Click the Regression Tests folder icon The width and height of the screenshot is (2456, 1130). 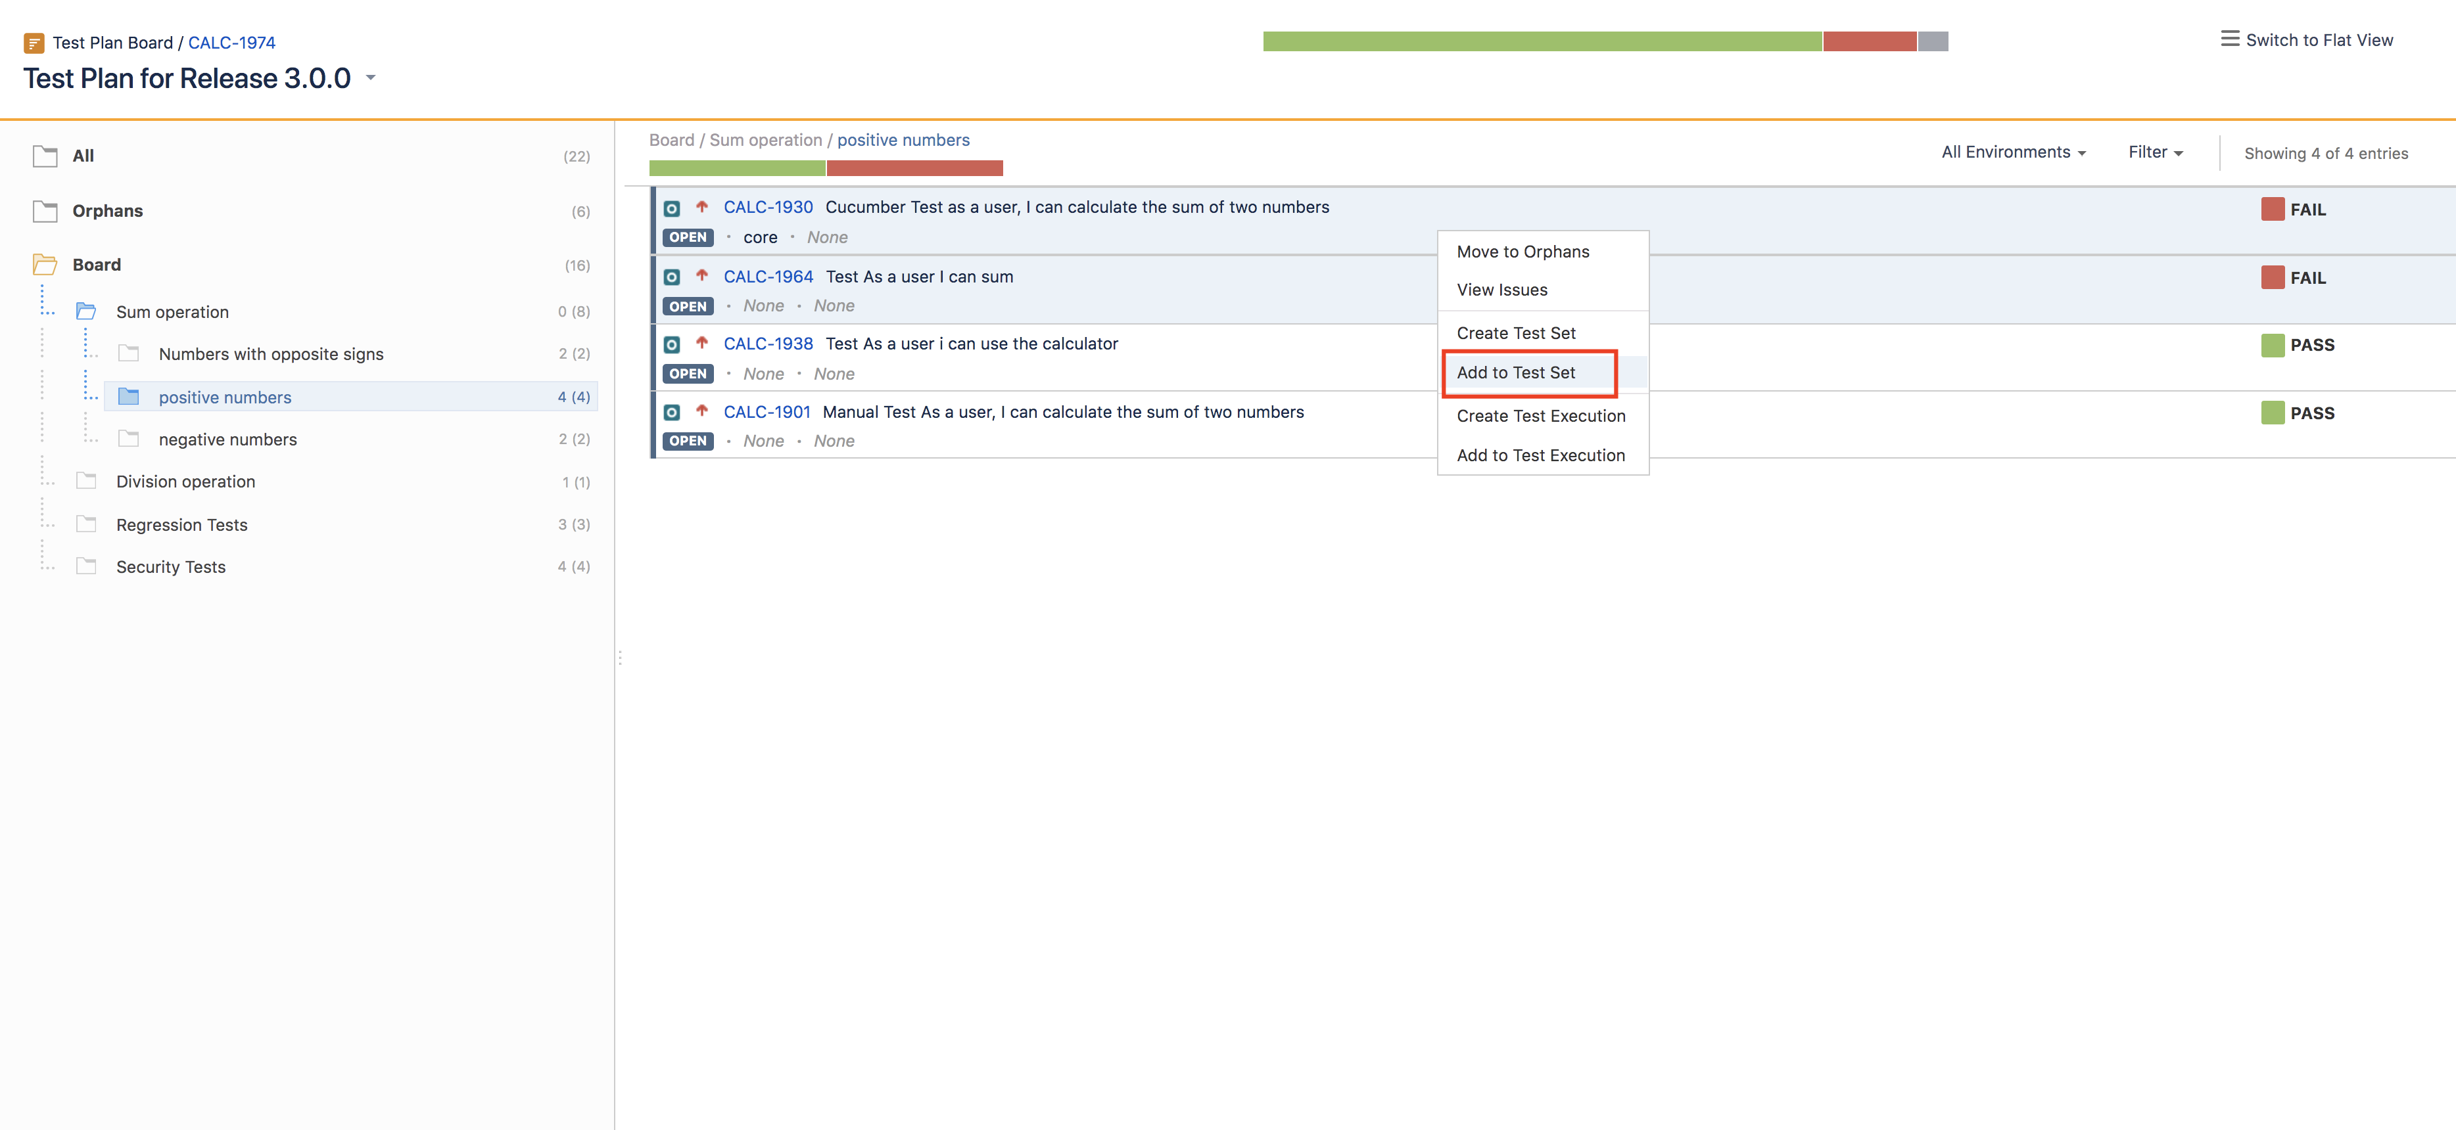pos(87,523)
